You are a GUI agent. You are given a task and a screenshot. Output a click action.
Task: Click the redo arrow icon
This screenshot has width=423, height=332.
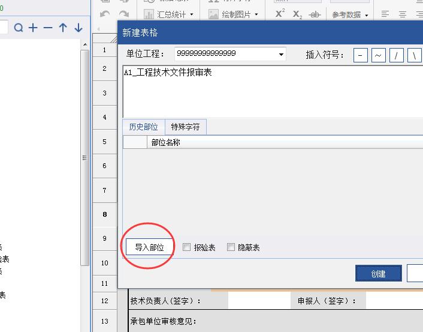pyautogui.click(x=124, y=14)
